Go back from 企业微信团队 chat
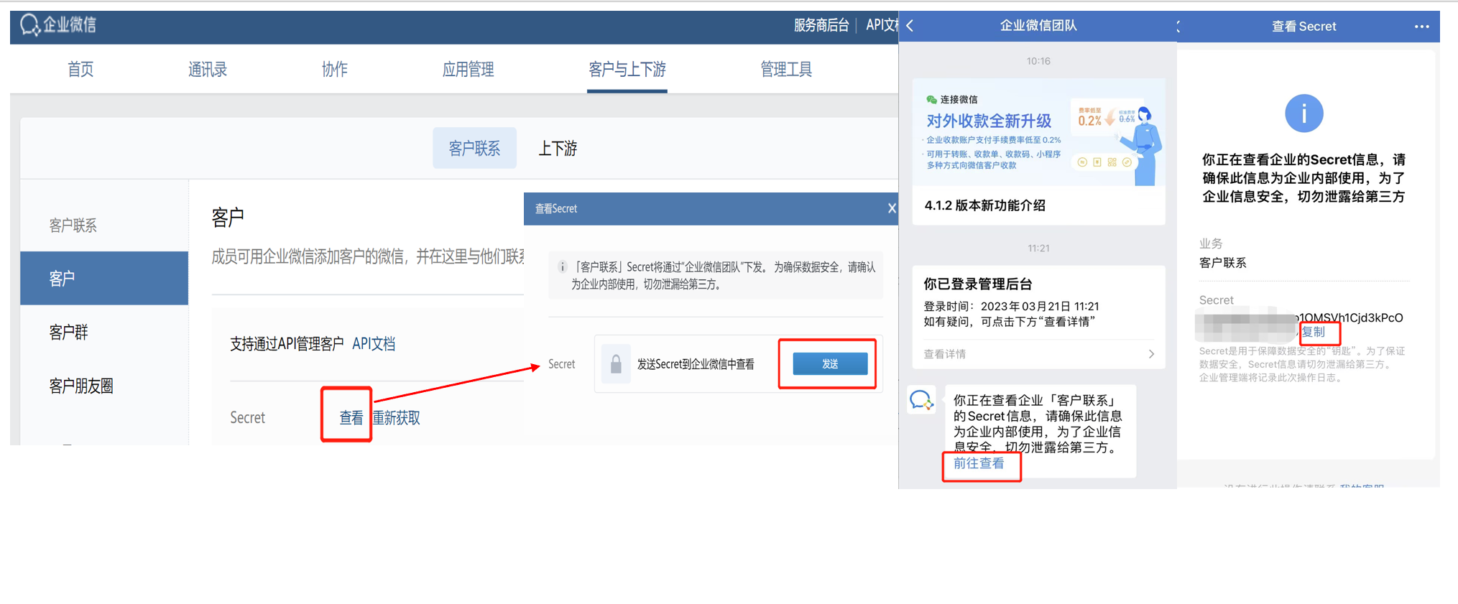 910,26
